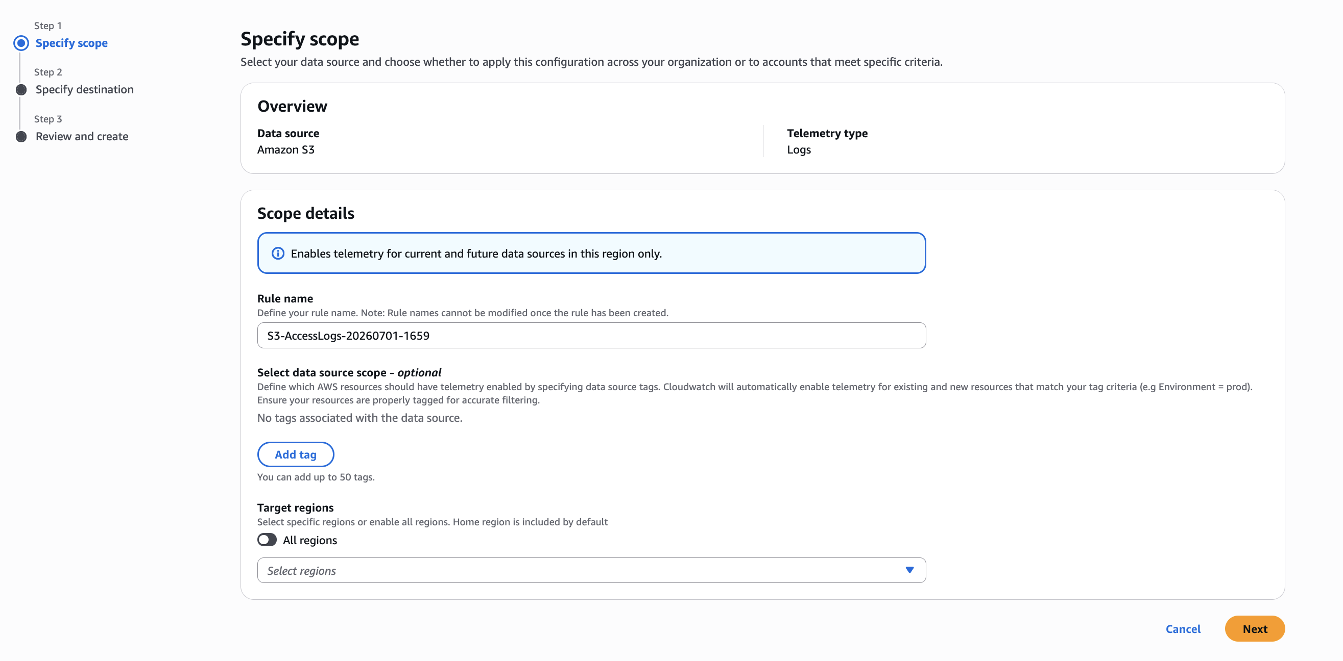This screenshot has width=1343, height=661.
Task: Click the 'Telemetry type' label
Action: tap(827, 133)
